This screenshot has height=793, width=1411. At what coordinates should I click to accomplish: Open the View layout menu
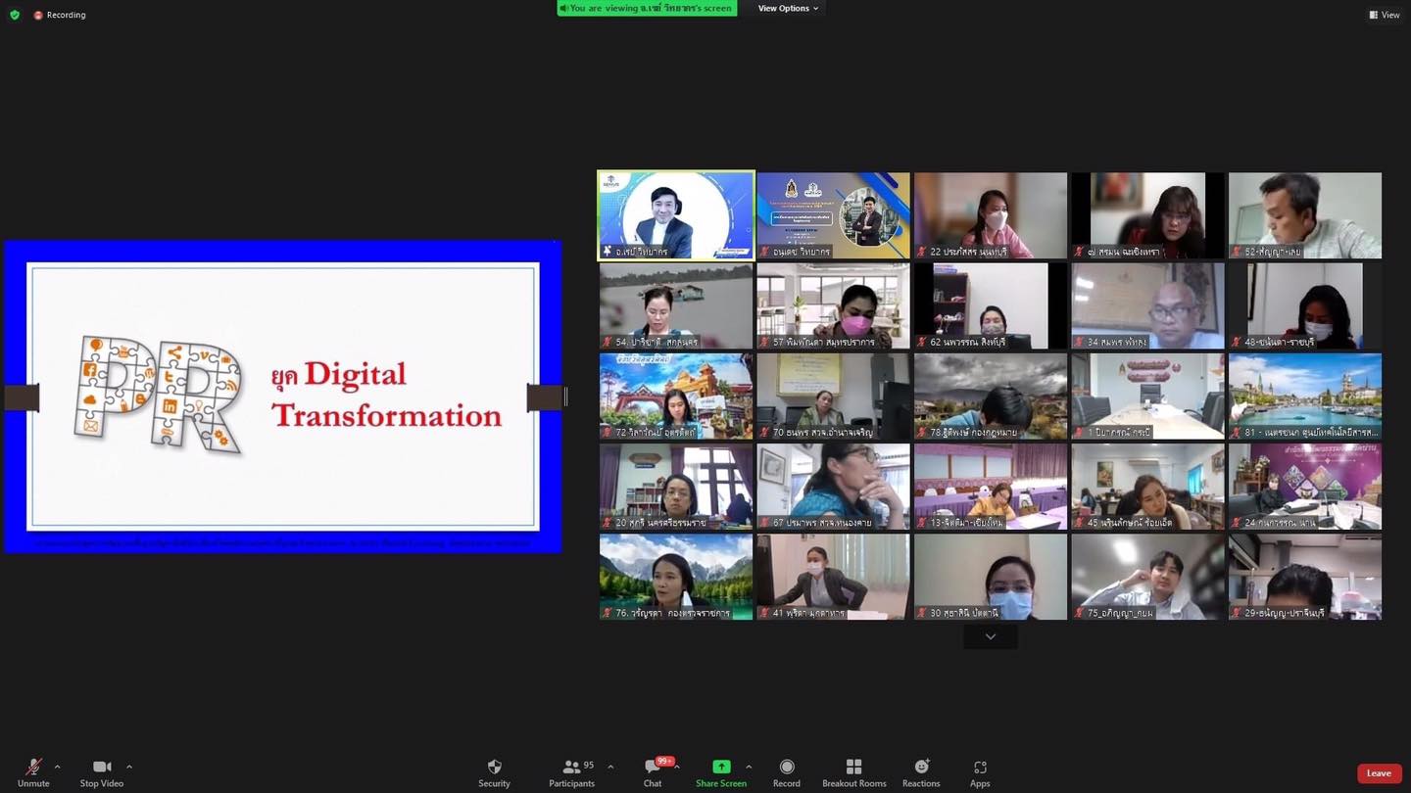pos(1384,15)
